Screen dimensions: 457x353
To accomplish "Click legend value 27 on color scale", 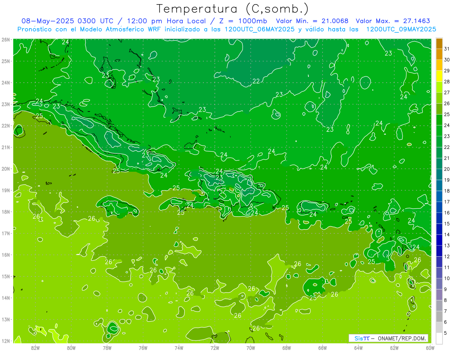I will point(447,93).
